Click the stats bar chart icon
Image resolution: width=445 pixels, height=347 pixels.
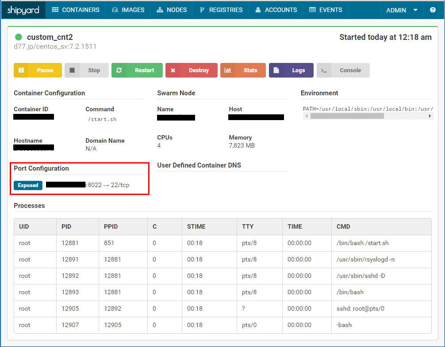click(228, 70)
